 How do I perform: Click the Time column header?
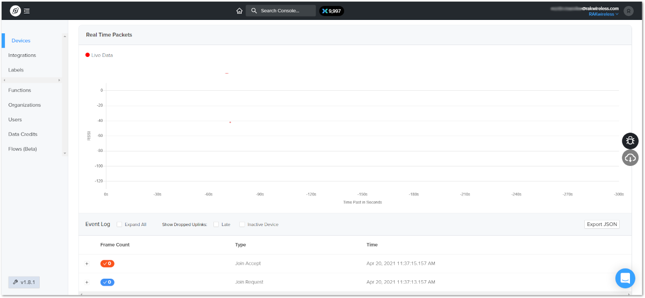372,245
